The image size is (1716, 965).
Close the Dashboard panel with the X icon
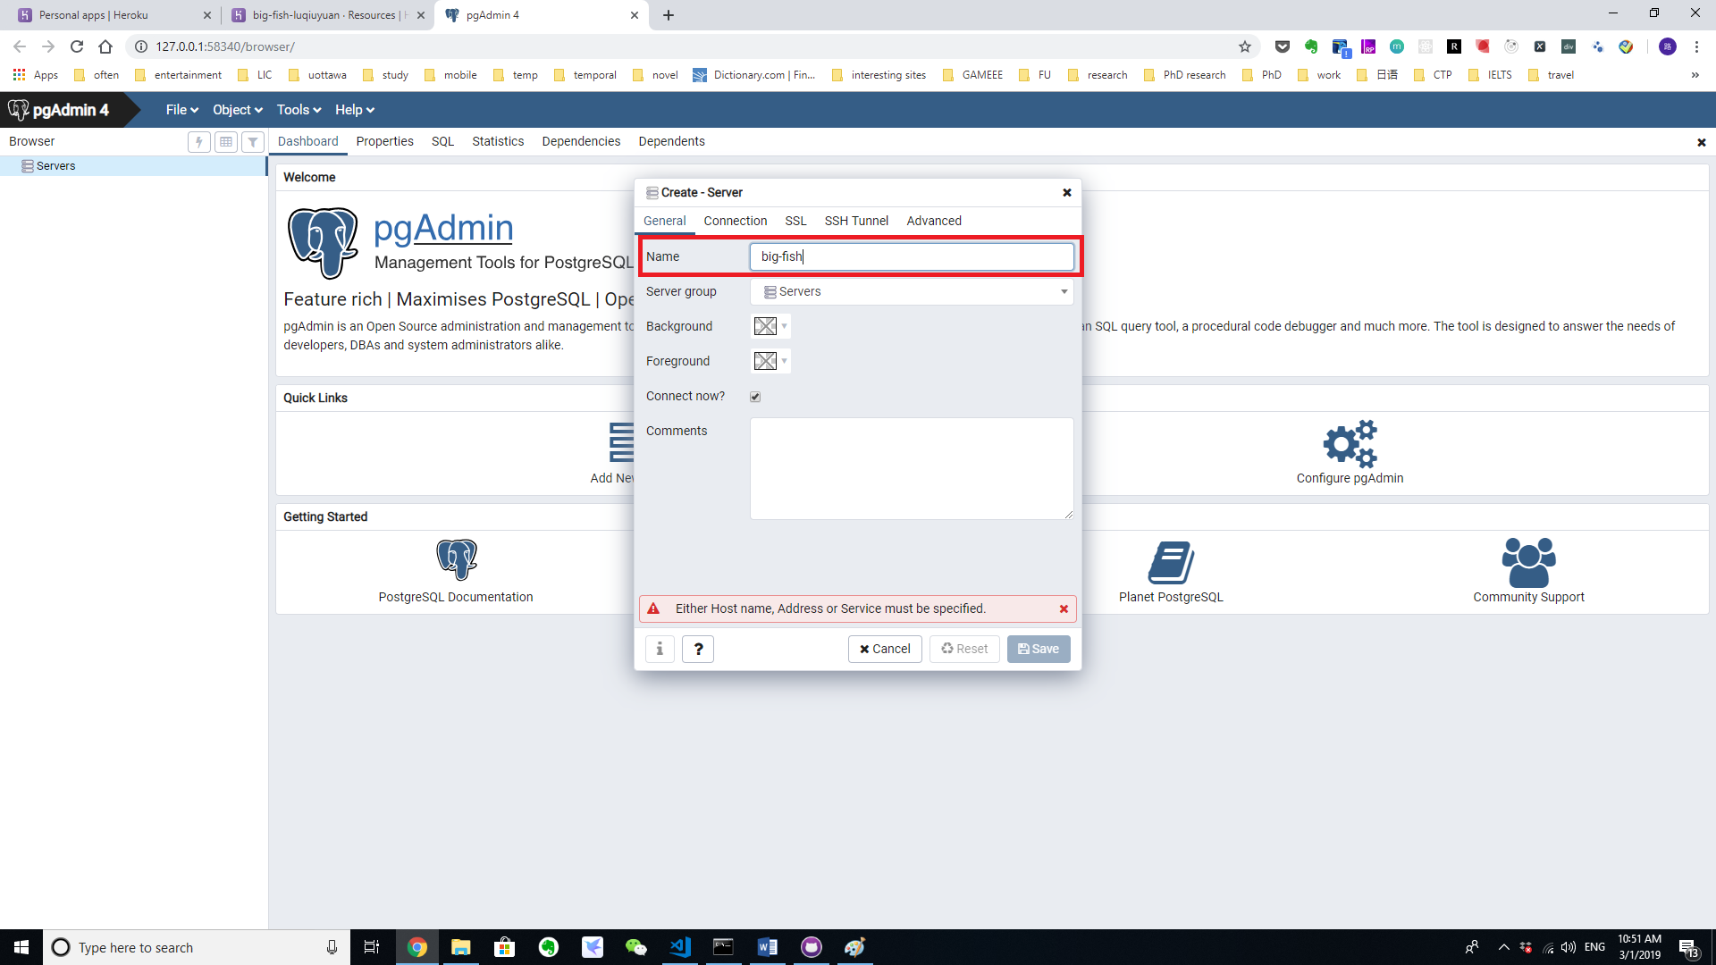click(1702, 143)
